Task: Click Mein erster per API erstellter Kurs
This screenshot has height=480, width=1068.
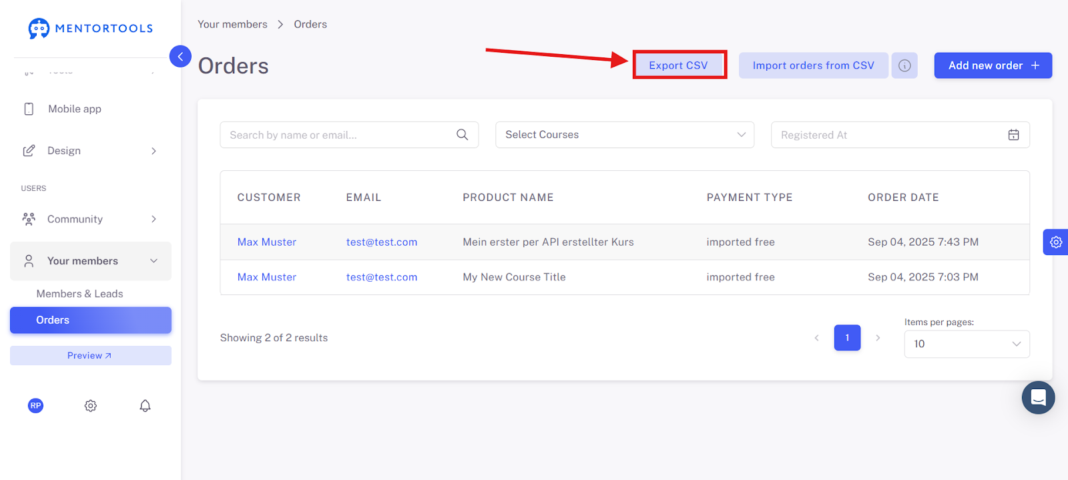Action: [x=548, y=242]
